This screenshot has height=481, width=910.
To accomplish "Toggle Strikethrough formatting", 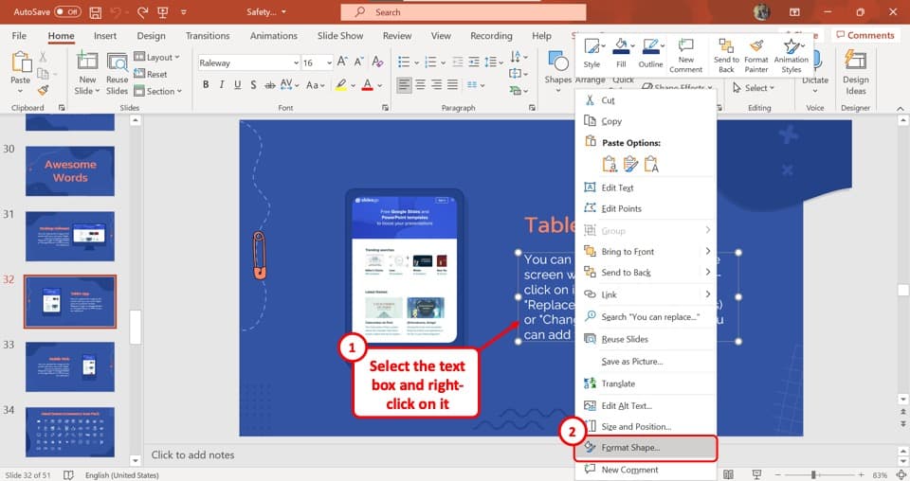I will pyautogui.click(x=270, y=84).
